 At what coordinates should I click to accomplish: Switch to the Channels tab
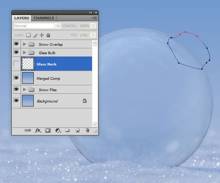[44, 18]
